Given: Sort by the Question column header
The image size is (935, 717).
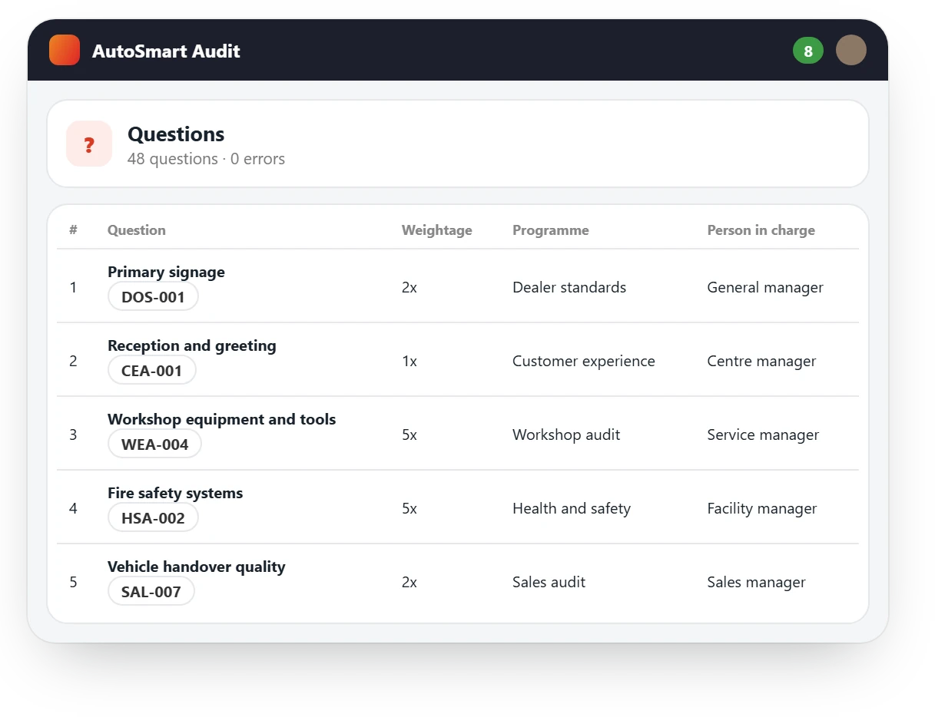Looking at the screenshot, I should pyautogui.click(x=136, y=230).
